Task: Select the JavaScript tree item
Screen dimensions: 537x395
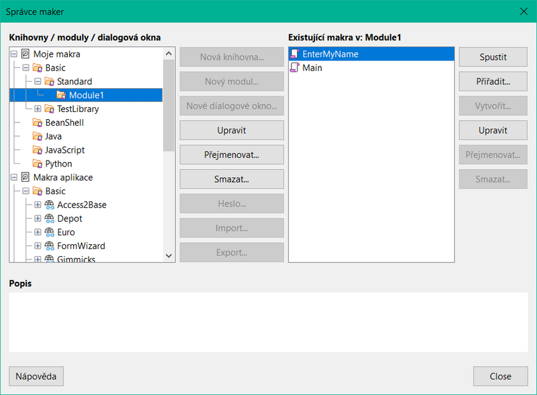Action: [x=63, y=150]
